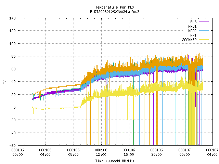The image size is (219, 164).
Task: Click the purple ELS legend line sample
Action: 204,22
